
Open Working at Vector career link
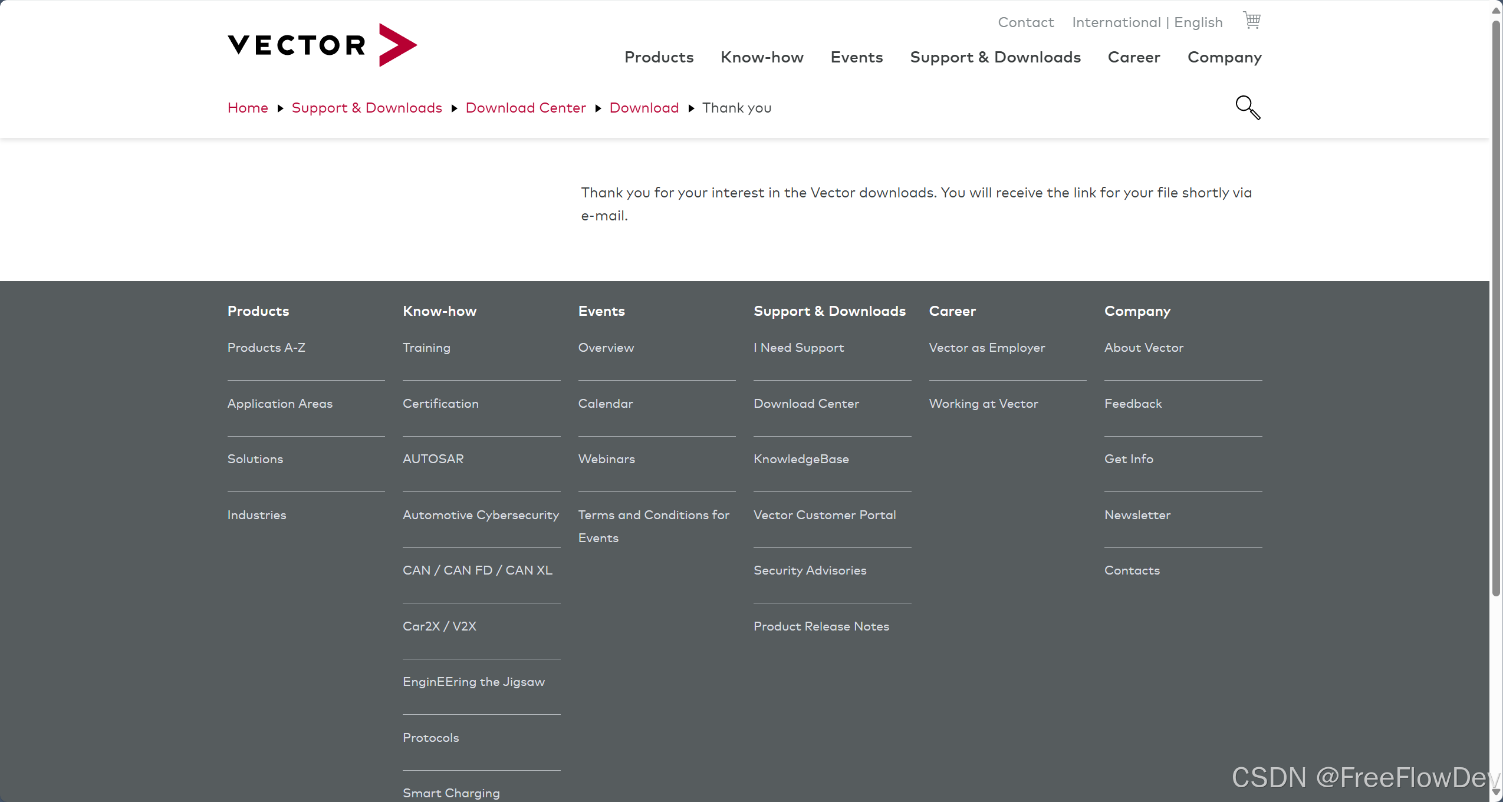983,404
